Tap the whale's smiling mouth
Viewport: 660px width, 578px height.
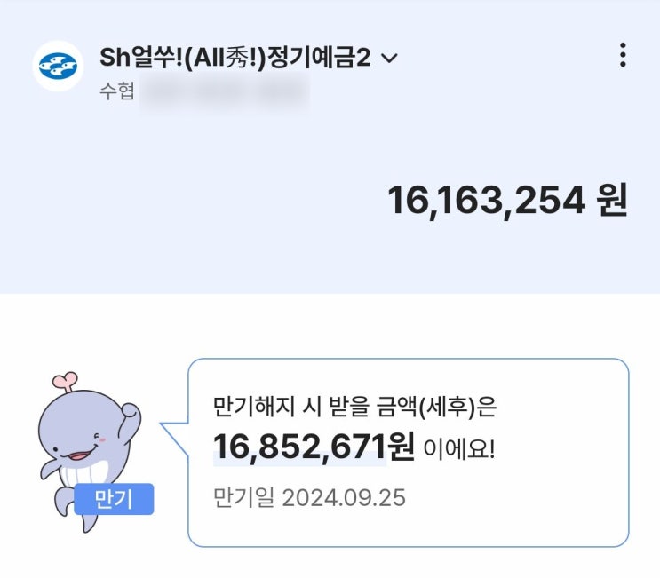tap(80, 456)
